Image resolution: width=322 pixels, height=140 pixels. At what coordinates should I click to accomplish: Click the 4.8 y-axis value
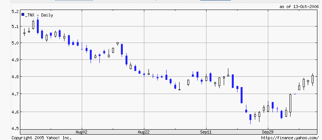pyautogui.click(x=15, y=77)
